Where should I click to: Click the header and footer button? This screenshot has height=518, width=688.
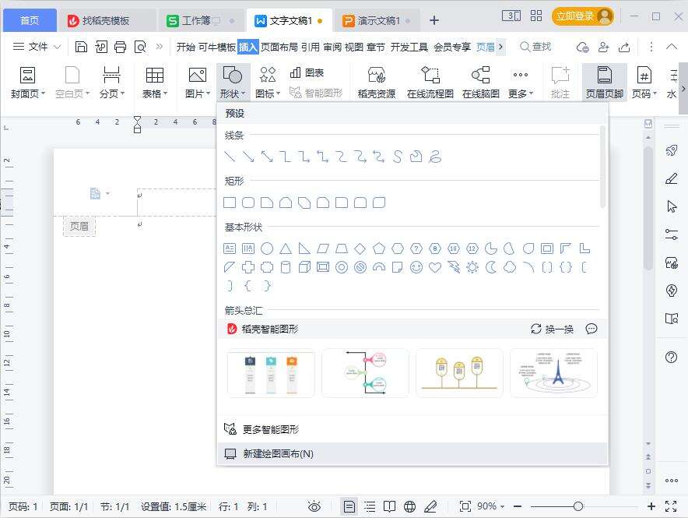(604, 83)
